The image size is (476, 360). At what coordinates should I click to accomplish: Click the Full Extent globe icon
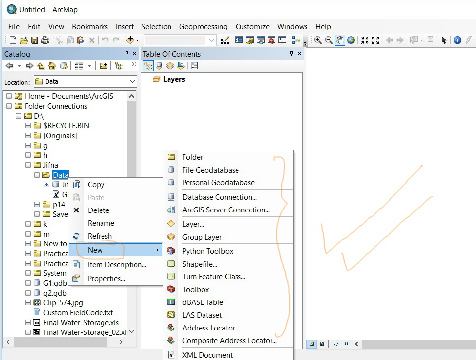[x=351, y=40]
